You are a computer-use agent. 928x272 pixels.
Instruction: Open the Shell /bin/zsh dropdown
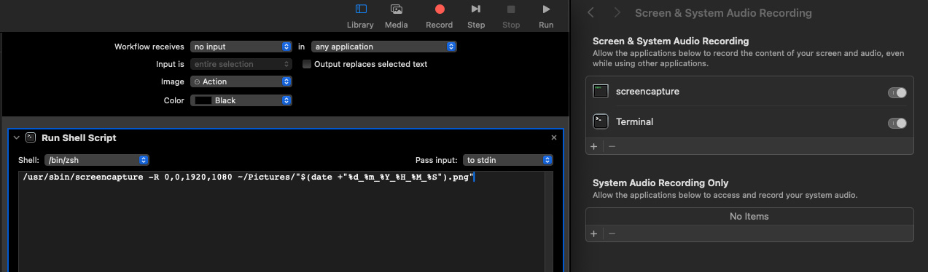[x=96, y=160]
